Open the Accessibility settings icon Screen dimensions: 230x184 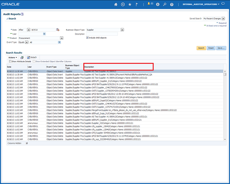click(x=158, y=4)
